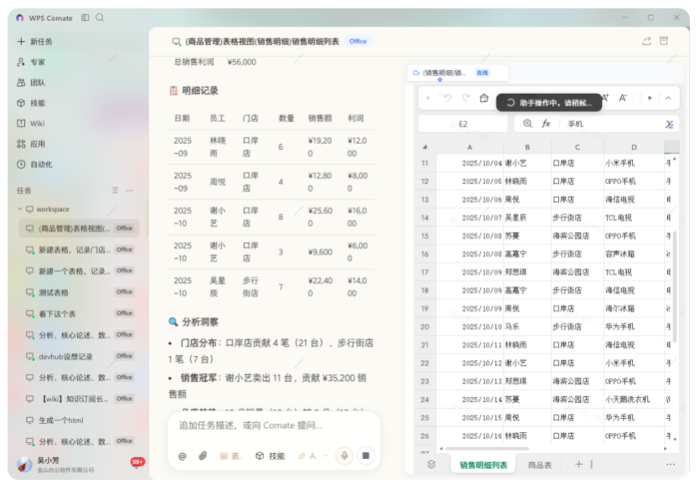This screenshot has width=699, height=489.
Task: Click the horizontal scrollbar of the spreadsheet
Action: (x=488, y=449)
